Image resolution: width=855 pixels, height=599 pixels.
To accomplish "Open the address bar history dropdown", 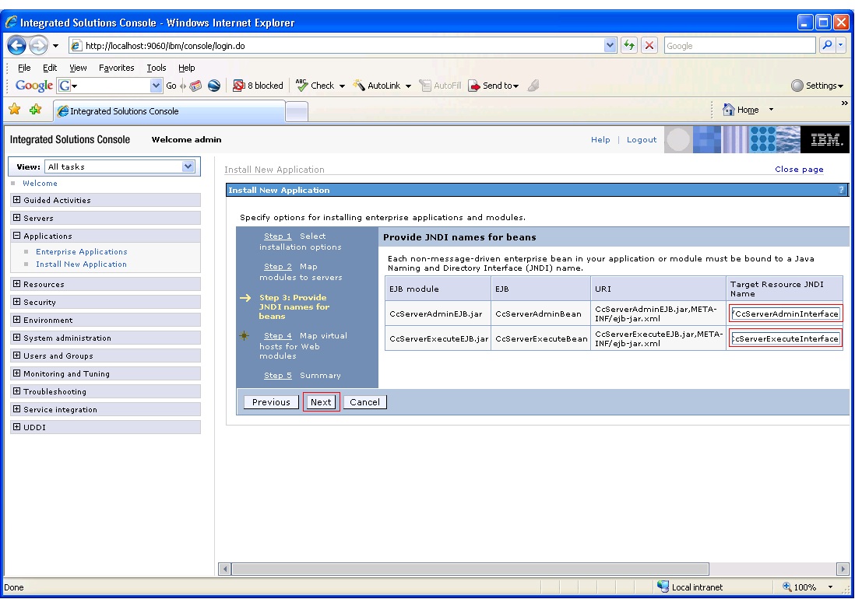I will 610,45.
